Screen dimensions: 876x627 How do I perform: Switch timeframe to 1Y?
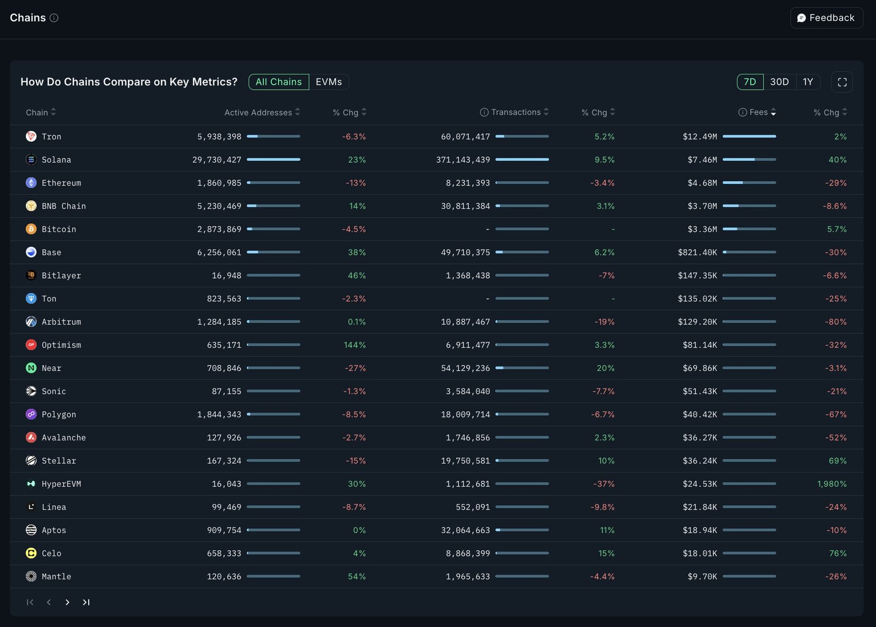pyautogui.click(x=808, y=82)
